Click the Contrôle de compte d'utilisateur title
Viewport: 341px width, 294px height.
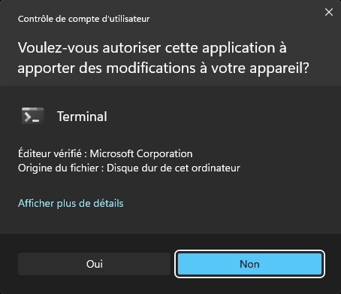(x=84, y=19)
